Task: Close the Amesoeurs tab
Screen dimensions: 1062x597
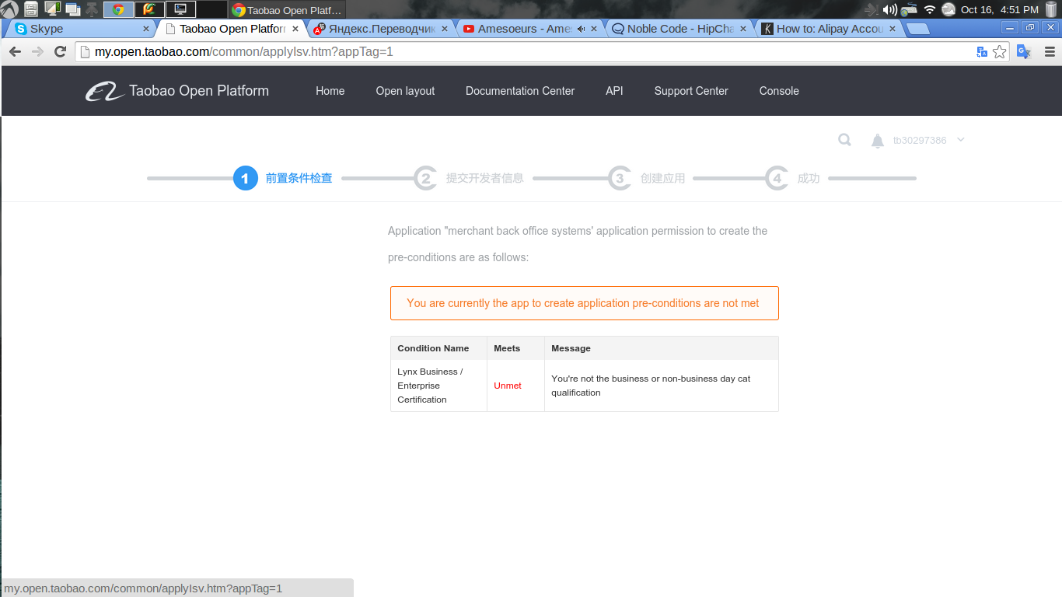Action: point(594,29)
